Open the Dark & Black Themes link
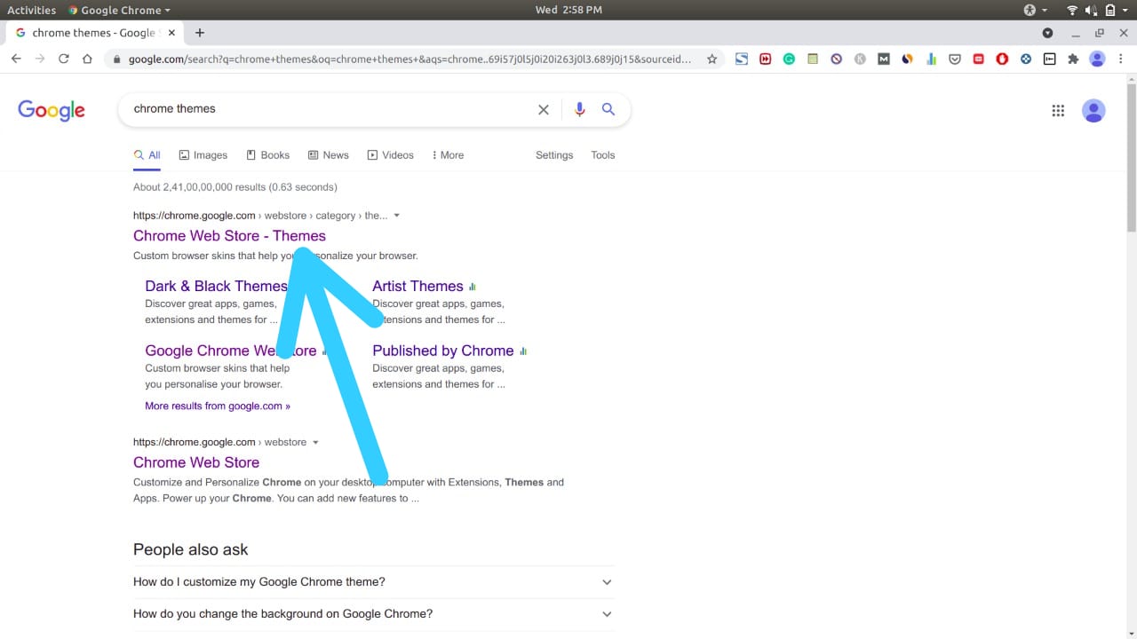Image resolution: width=1137 pixels, height=639 pixels. pos(216,286)
